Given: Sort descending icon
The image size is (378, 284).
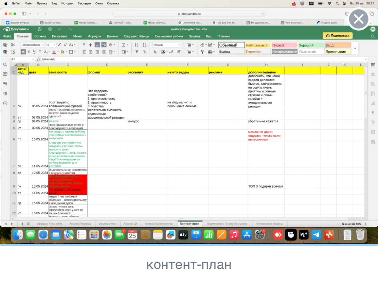Looking at the screenshot, I should (x=145, y=45).
